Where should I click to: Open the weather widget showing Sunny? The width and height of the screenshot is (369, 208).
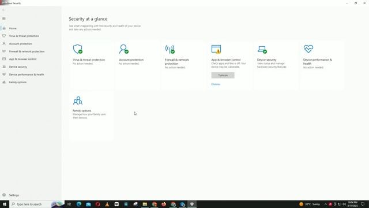[310, 204]
